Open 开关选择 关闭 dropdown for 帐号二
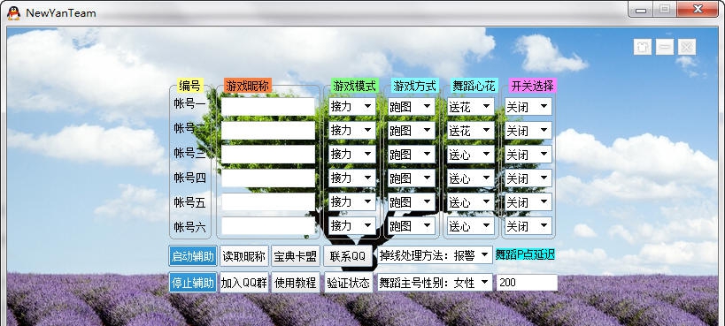Screen dimensions: 725x326 point(528,130)
